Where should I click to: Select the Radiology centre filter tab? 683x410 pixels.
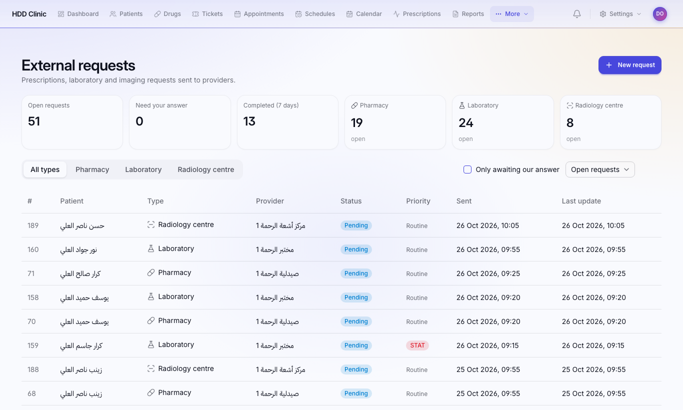click(x=206, y=169)
